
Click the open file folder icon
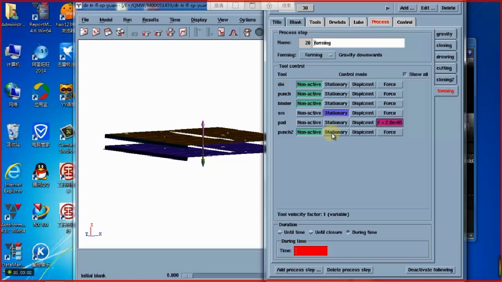tap(84, 33)
